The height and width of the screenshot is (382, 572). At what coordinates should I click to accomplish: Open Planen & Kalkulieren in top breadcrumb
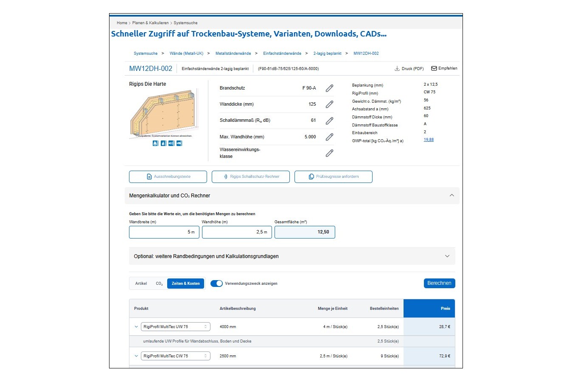pyautogui.click(x=150, y=23)
